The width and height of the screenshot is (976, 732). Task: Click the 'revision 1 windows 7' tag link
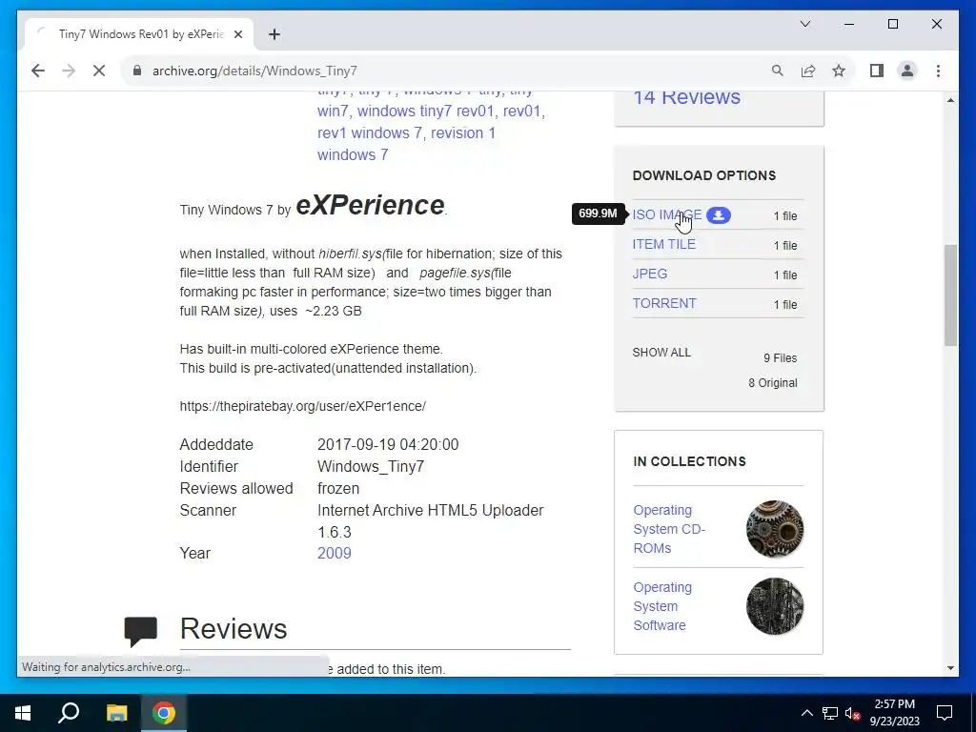pyautogui.click(x=406, y=144)
